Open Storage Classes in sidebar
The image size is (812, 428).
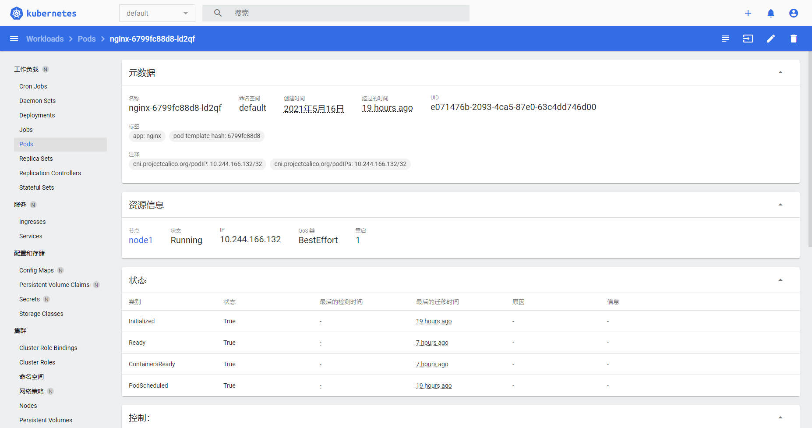tap(41, 314)
